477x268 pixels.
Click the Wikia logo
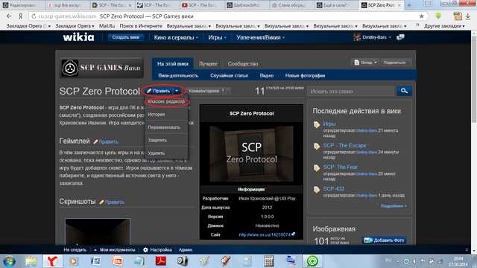[78, 37]
